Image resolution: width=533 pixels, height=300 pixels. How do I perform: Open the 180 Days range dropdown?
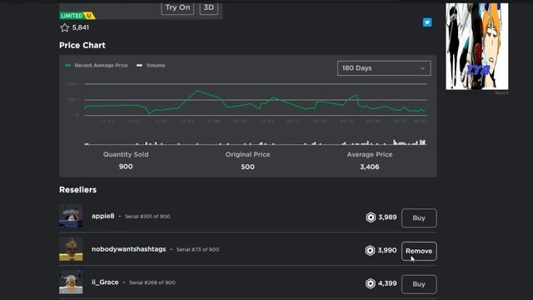(x=384, y=68)
